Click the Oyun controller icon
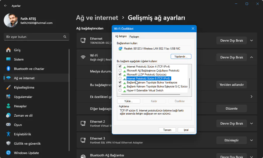 coord(8,125)
